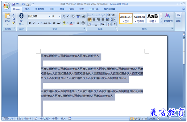
Task: Align text left
Action: pyautogui.click(x=89, y=19)
